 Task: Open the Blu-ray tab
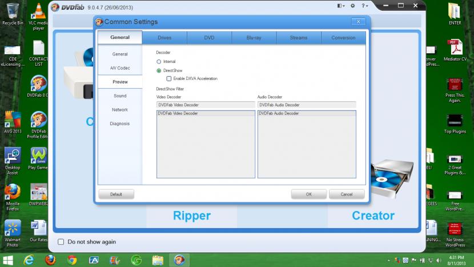tap(254, 38)
